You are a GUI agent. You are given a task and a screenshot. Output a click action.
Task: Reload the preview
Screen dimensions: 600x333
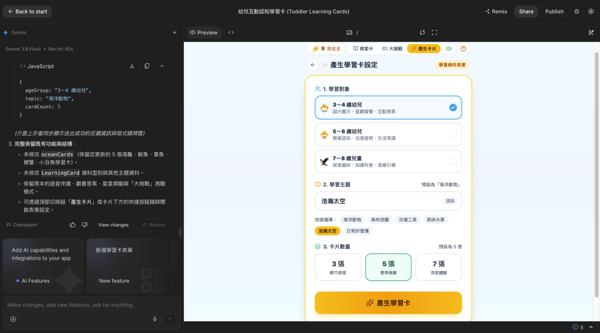422,33
